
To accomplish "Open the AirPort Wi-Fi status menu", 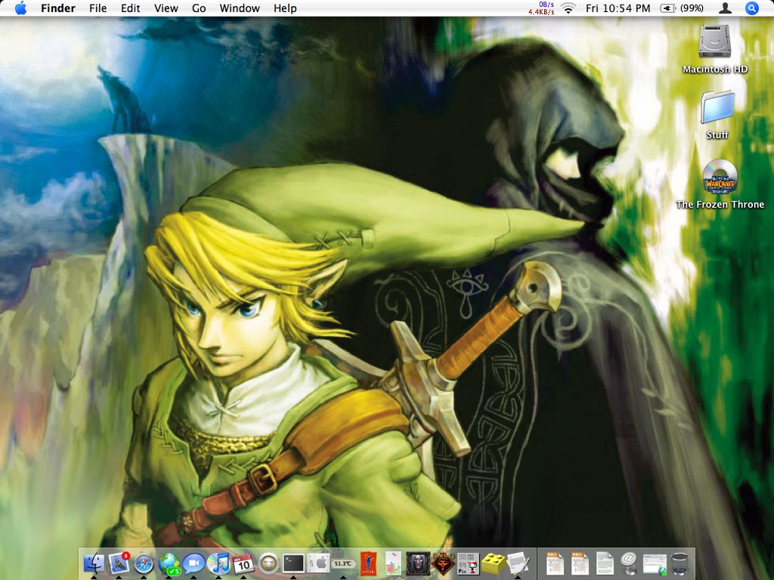I will 569,8.
